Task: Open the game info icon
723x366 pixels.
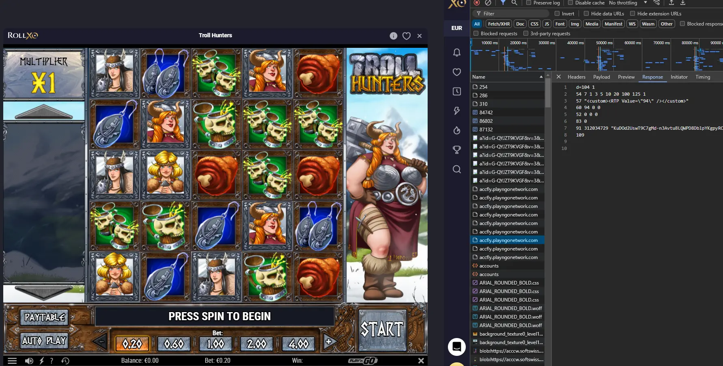Action: tap(393, 36)
